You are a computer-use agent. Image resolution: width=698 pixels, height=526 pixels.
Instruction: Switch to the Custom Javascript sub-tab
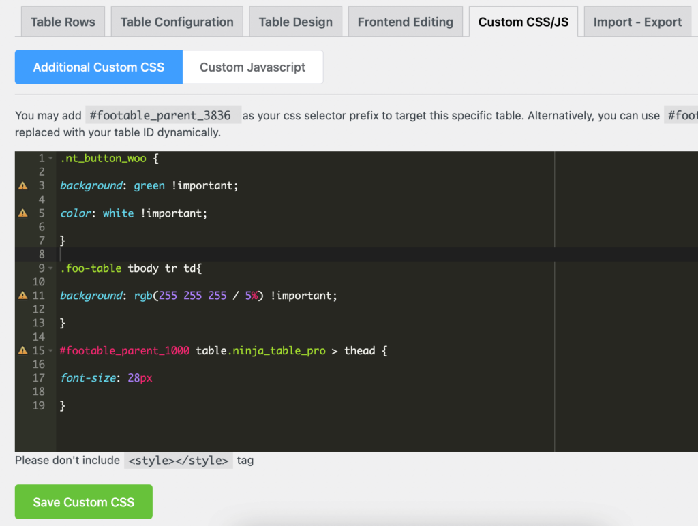[252, 67]
